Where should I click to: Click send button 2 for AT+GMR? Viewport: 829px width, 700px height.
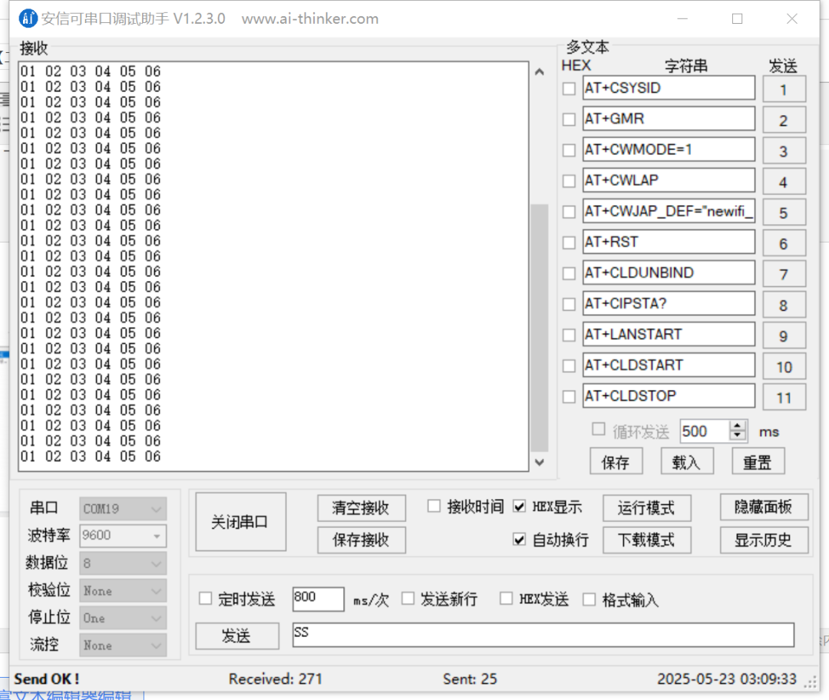[784, 120]
